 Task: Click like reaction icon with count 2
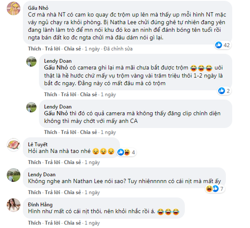click(x=221, y=91)
